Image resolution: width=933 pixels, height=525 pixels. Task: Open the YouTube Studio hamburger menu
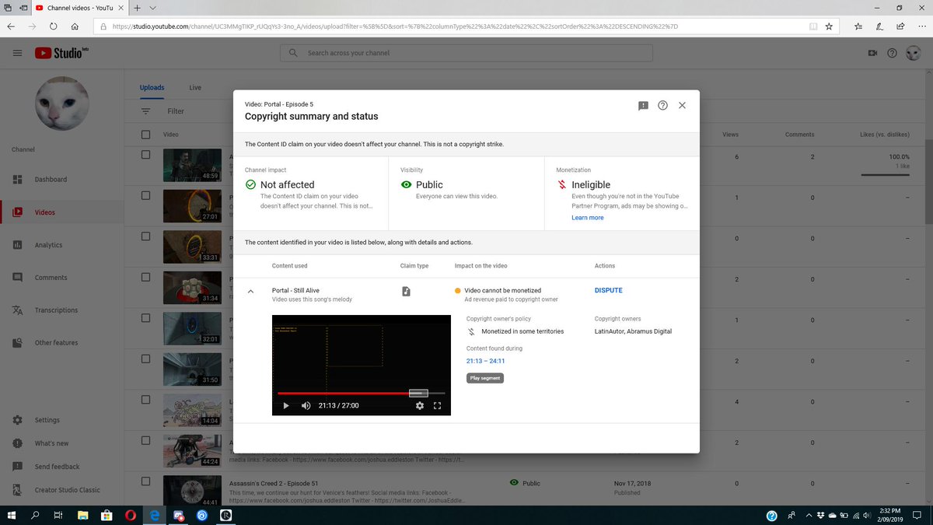click(x=17, y=53)
